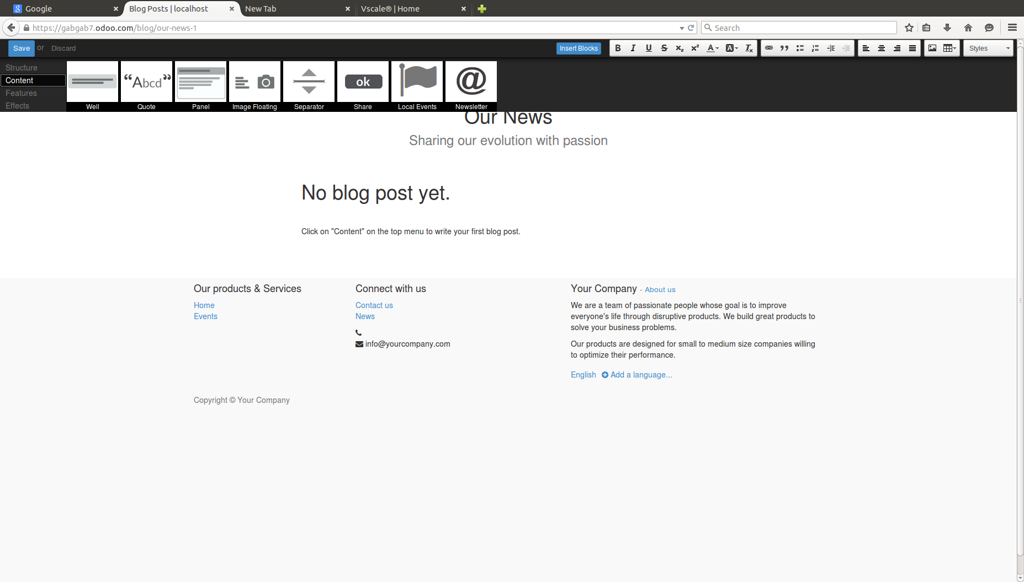The image size is (1024, 582).
Task: Justify the text
Action: 912,48
